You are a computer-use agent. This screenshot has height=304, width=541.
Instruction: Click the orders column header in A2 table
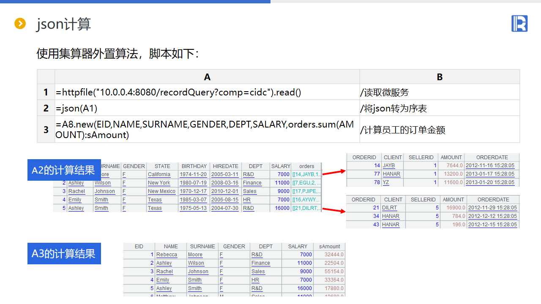[306, 166]
